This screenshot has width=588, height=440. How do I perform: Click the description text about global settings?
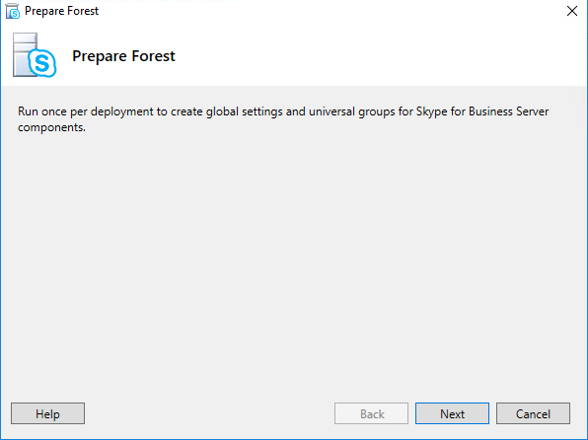[x=283, y=119]
